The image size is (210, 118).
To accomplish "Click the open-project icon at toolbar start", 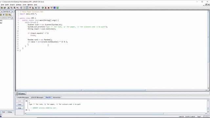I will coord(2,8).
